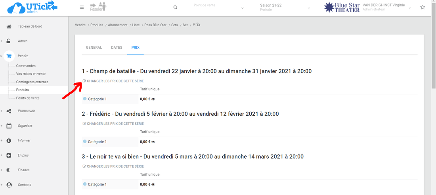Viewport: 436px width, 195px height.
Task: Open the search magnifier icon
Action: click(x=175, y=8)
